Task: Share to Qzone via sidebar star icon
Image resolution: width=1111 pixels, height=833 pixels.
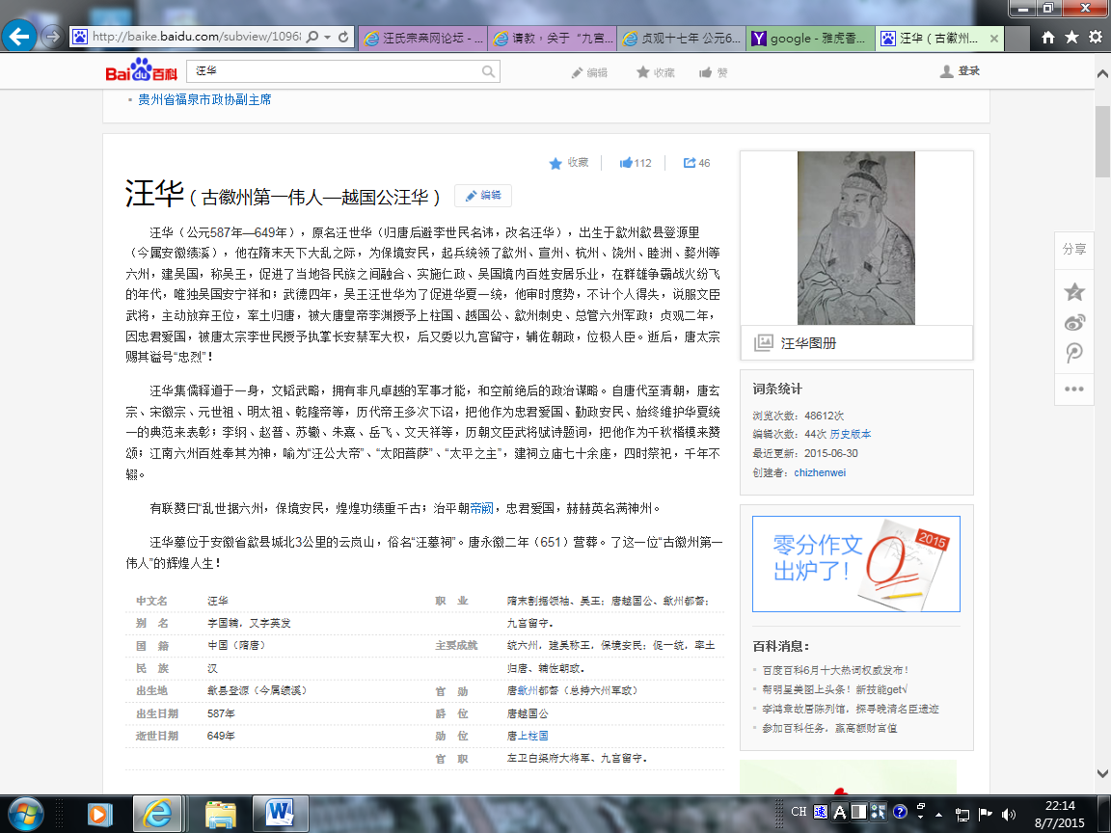Action: (x=1074, y=291)
